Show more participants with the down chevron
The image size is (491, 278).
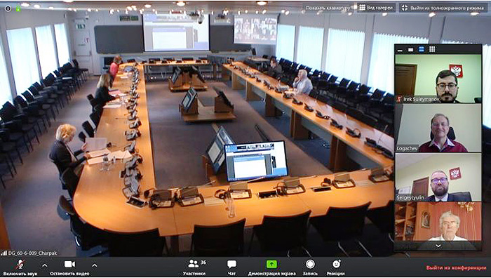tap(438, 246)
